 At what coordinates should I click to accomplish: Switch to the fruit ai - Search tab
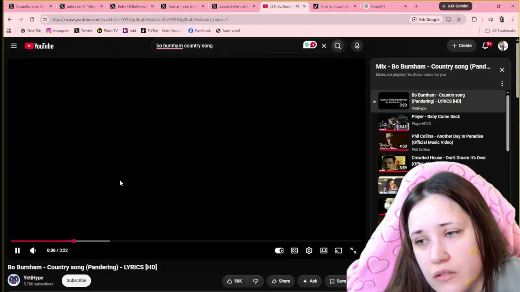pyautogui.click(x=182, y=6)
